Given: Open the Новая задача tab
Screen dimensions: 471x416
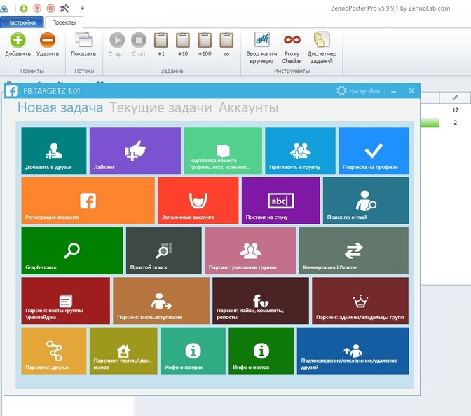Looking at the screenshot, I should (x=60, y=107).
